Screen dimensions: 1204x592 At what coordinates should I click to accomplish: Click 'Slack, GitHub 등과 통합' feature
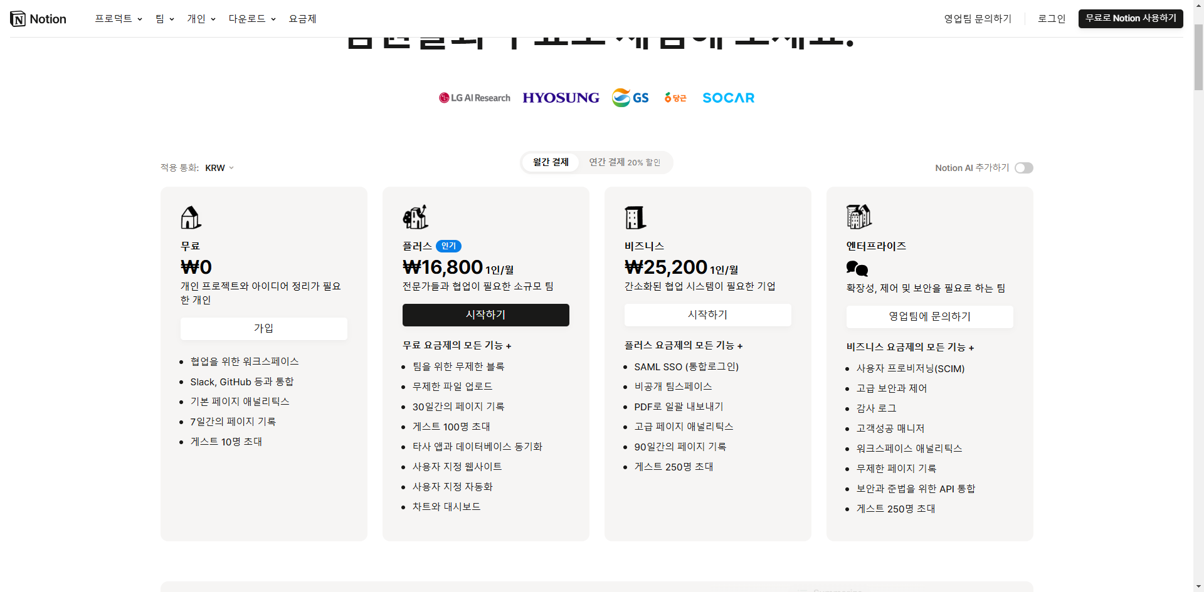coord(242,382)
